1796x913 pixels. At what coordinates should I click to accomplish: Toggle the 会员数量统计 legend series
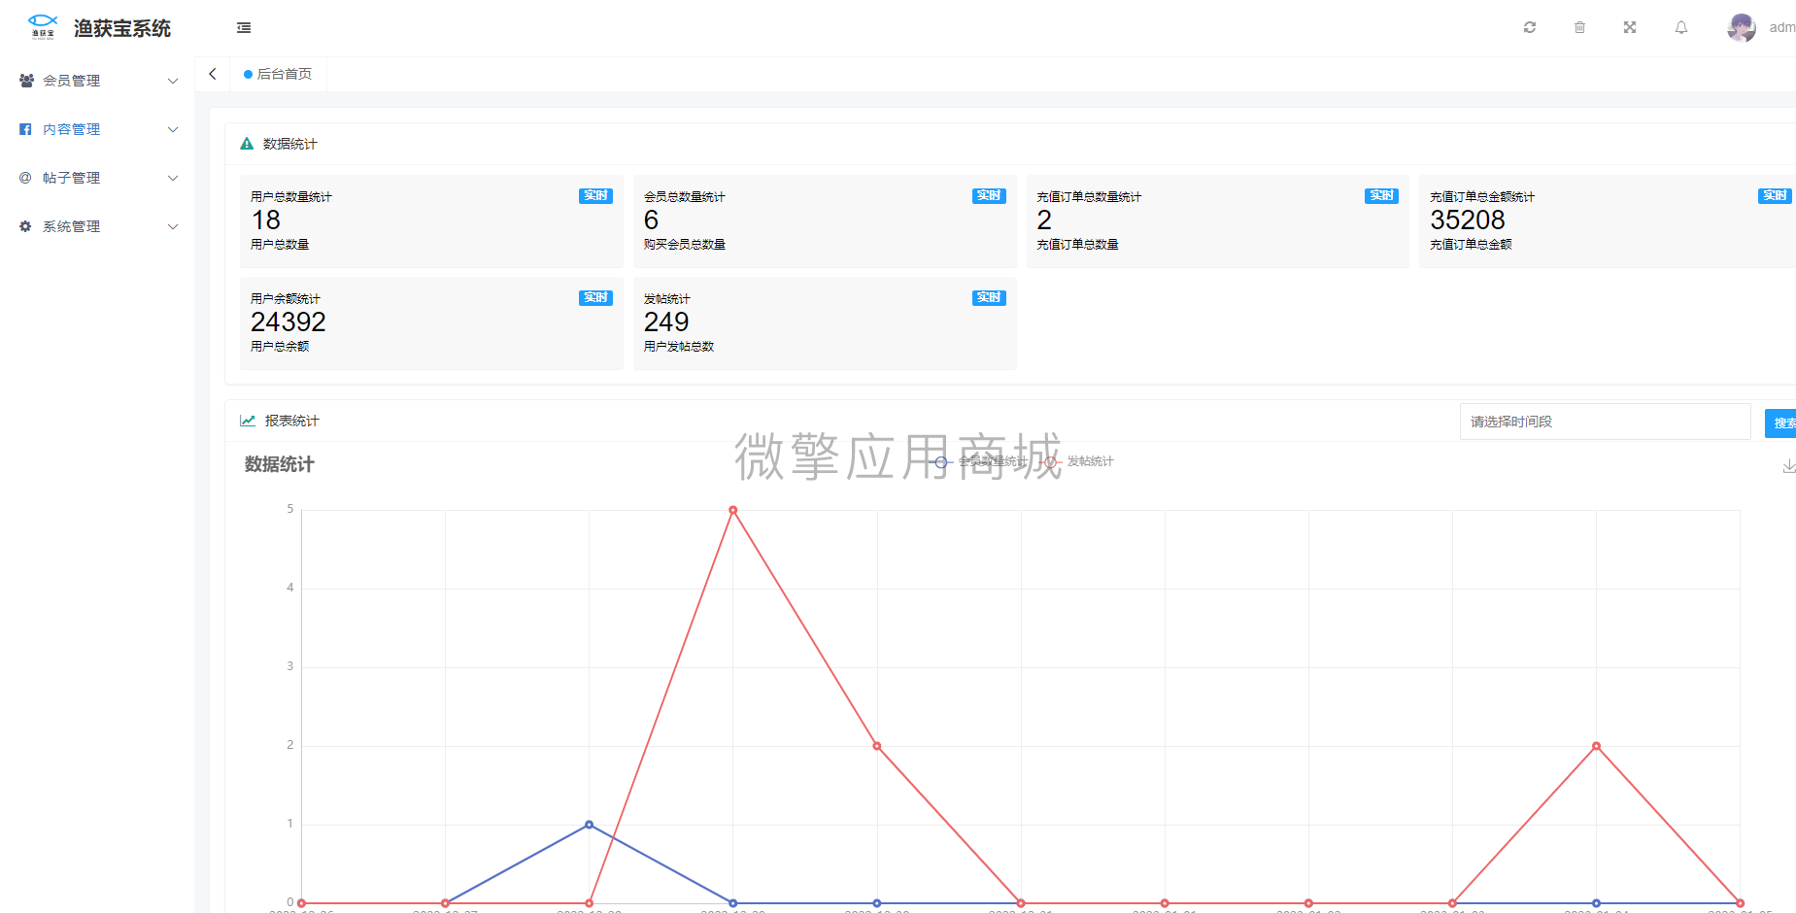980,461
